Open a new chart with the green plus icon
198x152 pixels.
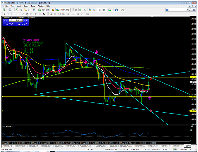click(4, 10)
